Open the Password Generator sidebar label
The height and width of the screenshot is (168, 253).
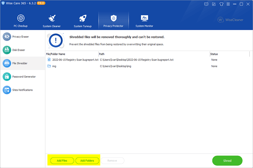[24, 77]
